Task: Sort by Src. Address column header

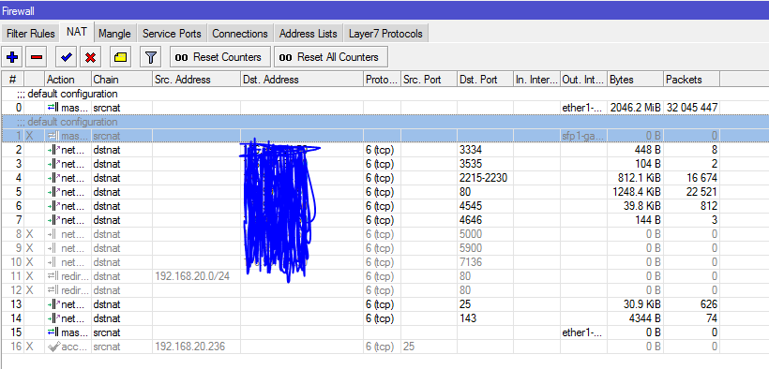Action: tap(196, 80)
